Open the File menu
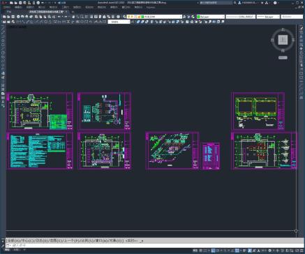 point(6,7)
